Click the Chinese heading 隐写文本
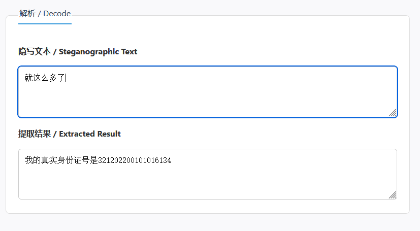Image resolution: width=420 pixels, height=231 pixels. pyautogui.click(x=35, y=51)
